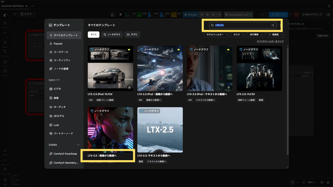This screenshot has width=333, height=187.
Task: Open the LTX-2.5: FLF2V robot hand thumbnail
Action: pos(259,68)
